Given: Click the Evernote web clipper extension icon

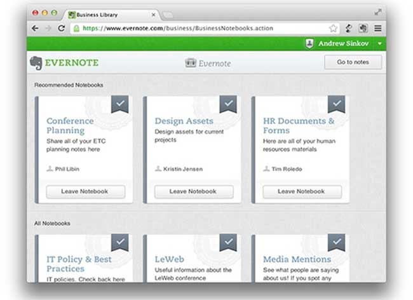Looking at the screenshot, I should point(363,28).
